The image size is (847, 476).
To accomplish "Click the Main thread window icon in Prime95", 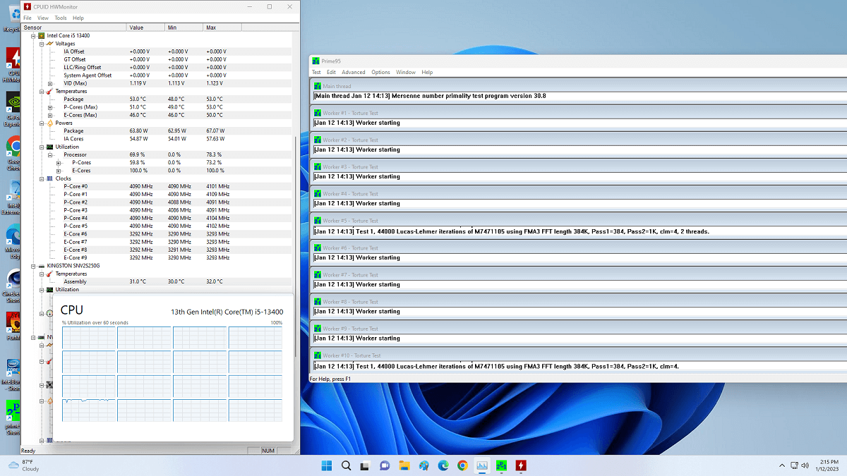I will (x=318, y=86).
